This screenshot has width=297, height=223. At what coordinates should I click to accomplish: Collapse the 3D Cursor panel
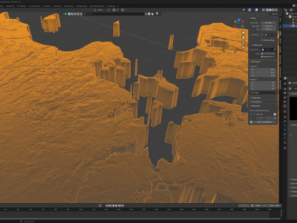pos(255,62)
